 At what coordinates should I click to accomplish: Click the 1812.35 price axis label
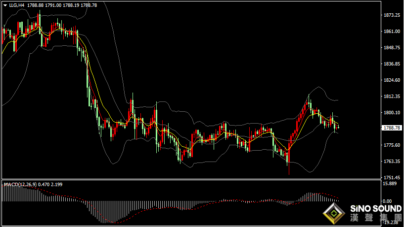point(392,97)
